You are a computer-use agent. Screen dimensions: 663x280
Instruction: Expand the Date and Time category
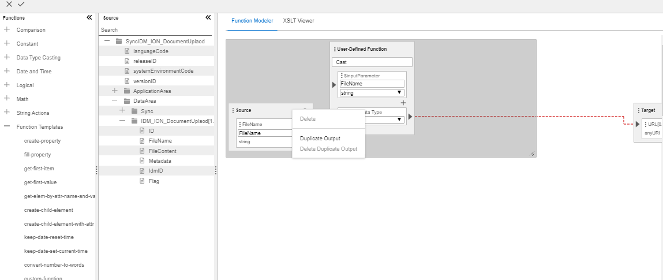coord(7,71)
